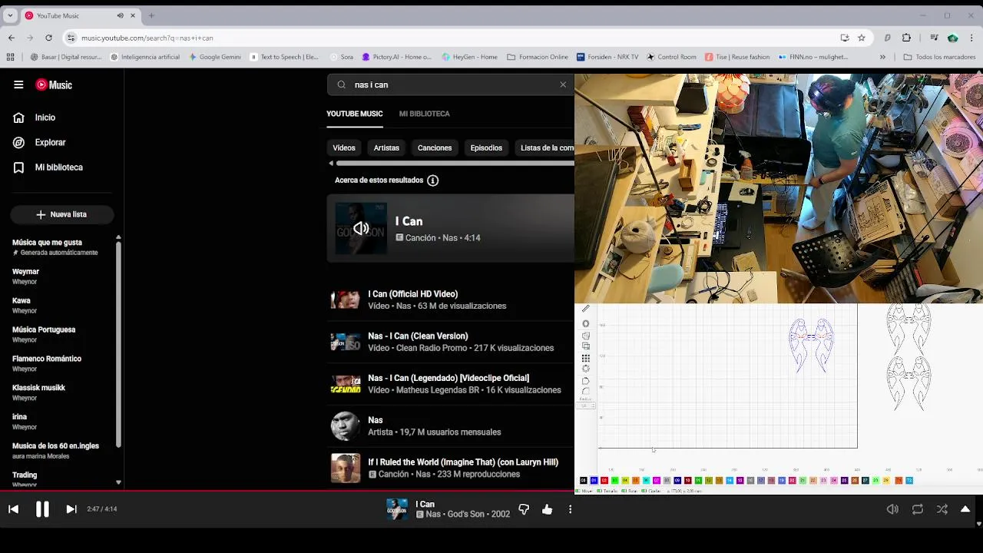Open the Google Gemini bookmark
Image resolution: width=983 pixels, height=553 pixels.
coord(214,57)
